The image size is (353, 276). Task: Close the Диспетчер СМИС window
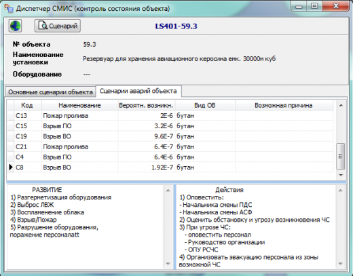335,6
